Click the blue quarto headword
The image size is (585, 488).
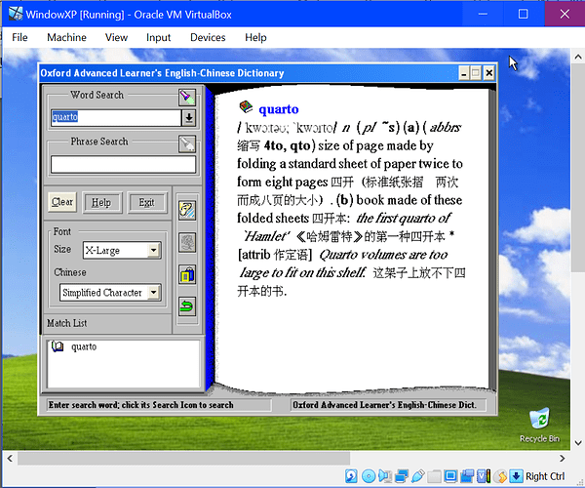tap(279, 109)
